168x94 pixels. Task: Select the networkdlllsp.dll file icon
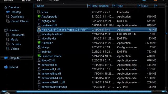(x=39, y=73)
